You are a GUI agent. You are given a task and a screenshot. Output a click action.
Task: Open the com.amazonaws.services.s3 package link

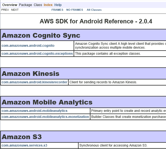[x=25, y=145]
